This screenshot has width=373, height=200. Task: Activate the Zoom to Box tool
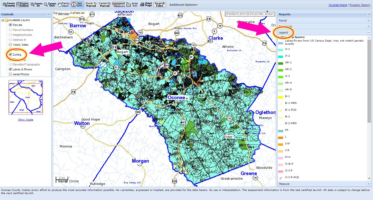tap(22, 4)
